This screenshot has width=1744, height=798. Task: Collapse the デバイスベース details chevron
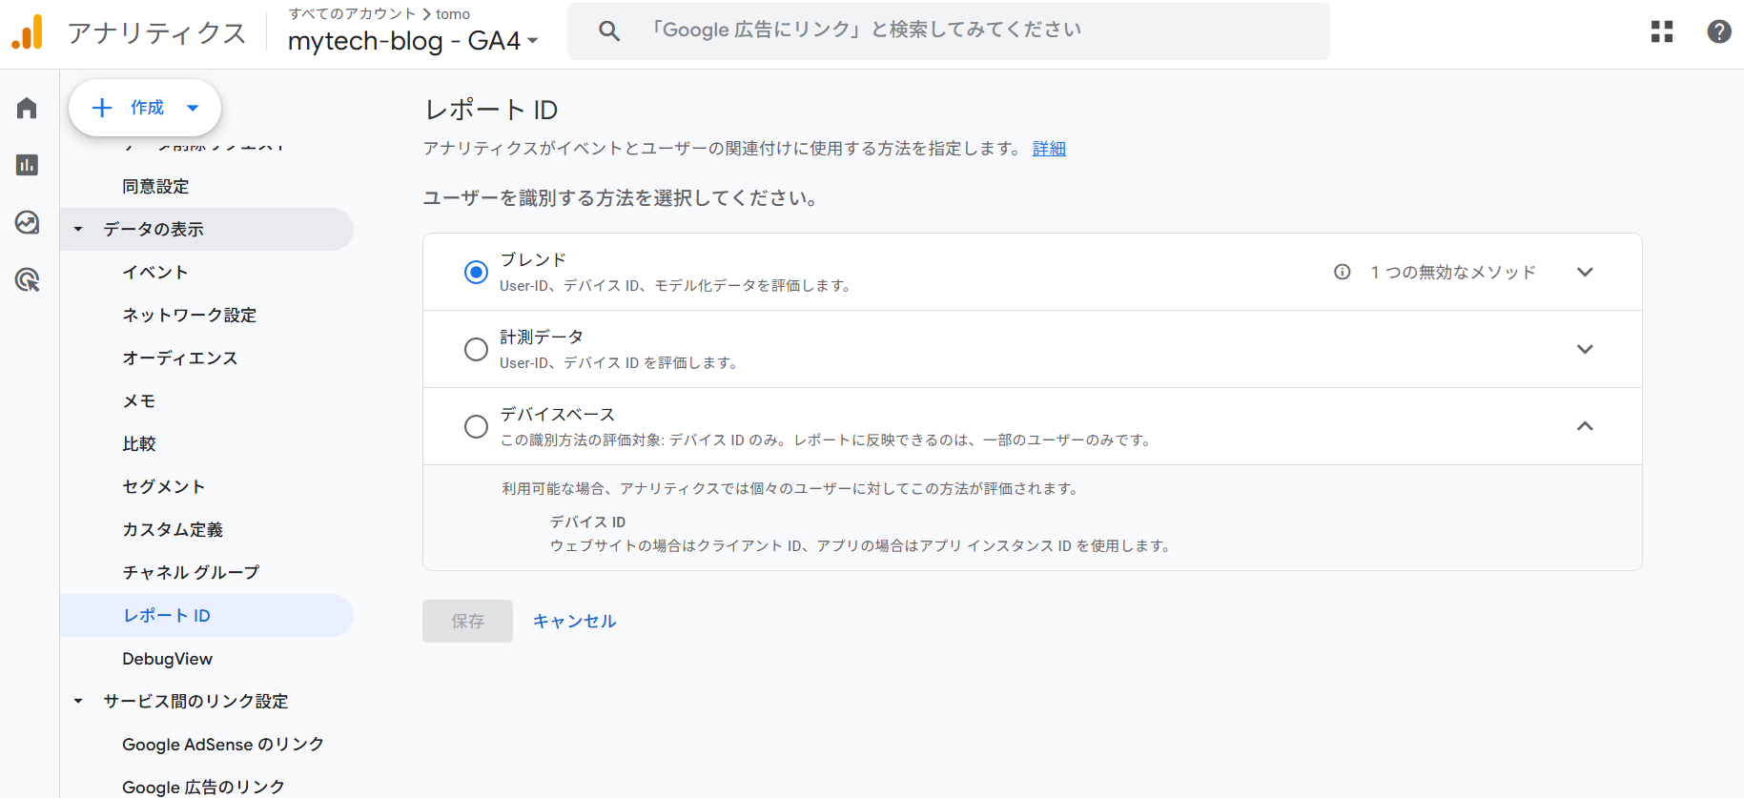pyautogui.click(x=1585, y=426)
